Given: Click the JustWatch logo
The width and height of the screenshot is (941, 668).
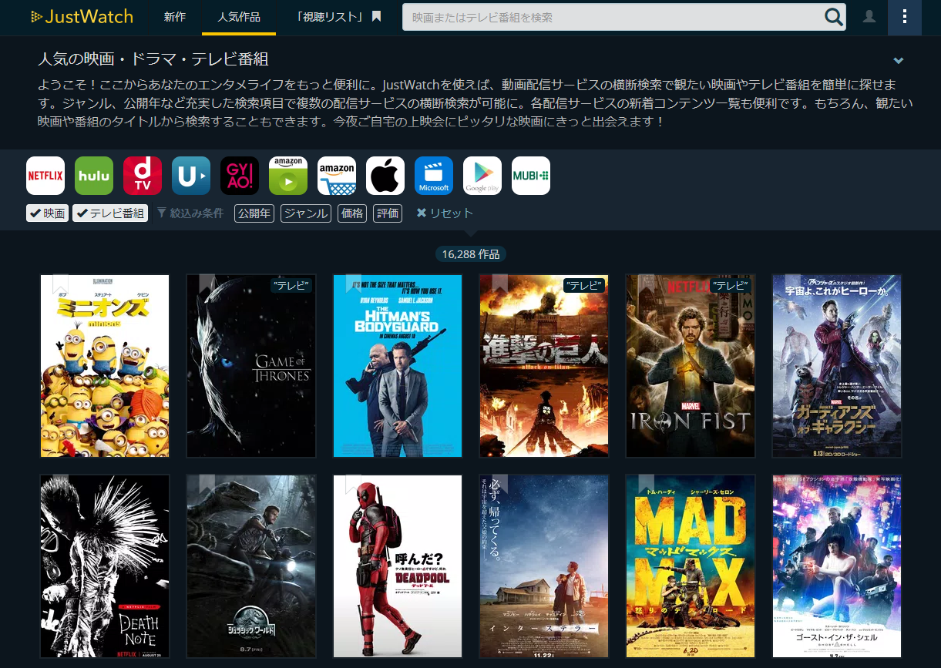Looking at the screenshot, I should pos(82,17).
